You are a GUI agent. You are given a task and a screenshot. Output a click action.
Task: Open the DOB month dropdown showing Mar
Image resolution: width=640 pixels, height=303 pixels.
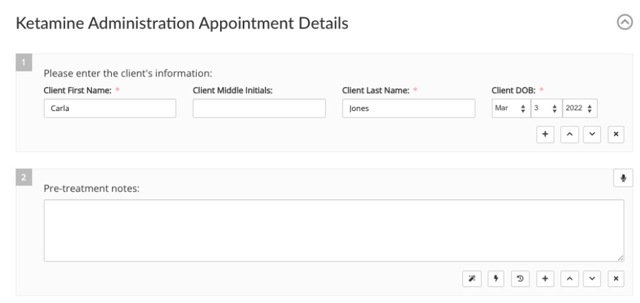click(511, 108)
